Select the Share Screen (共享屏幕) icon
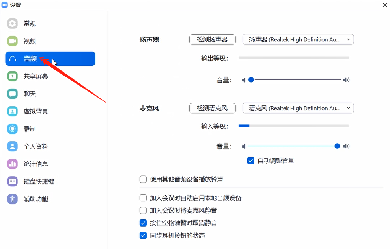 coord(13,76)
